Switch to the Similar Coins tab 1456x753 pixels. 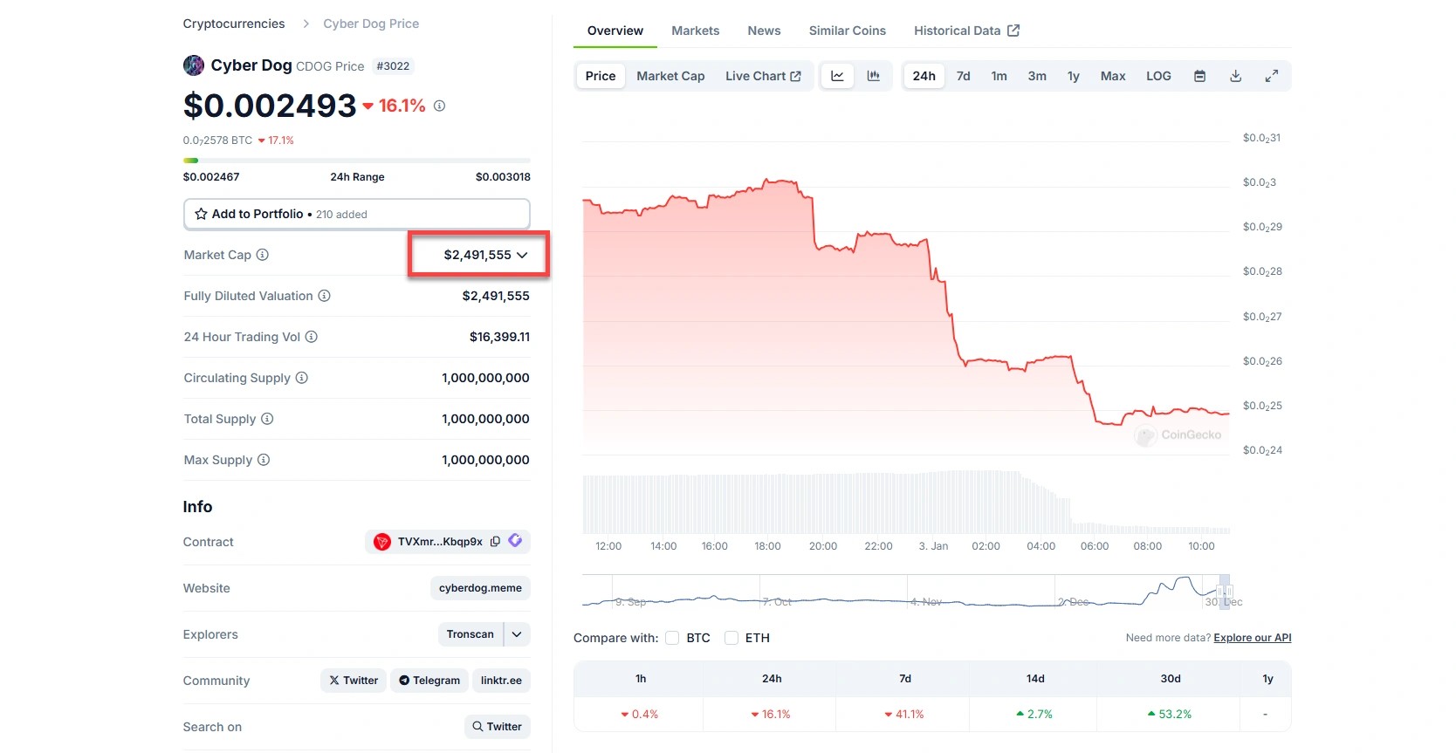click(847, 31)
